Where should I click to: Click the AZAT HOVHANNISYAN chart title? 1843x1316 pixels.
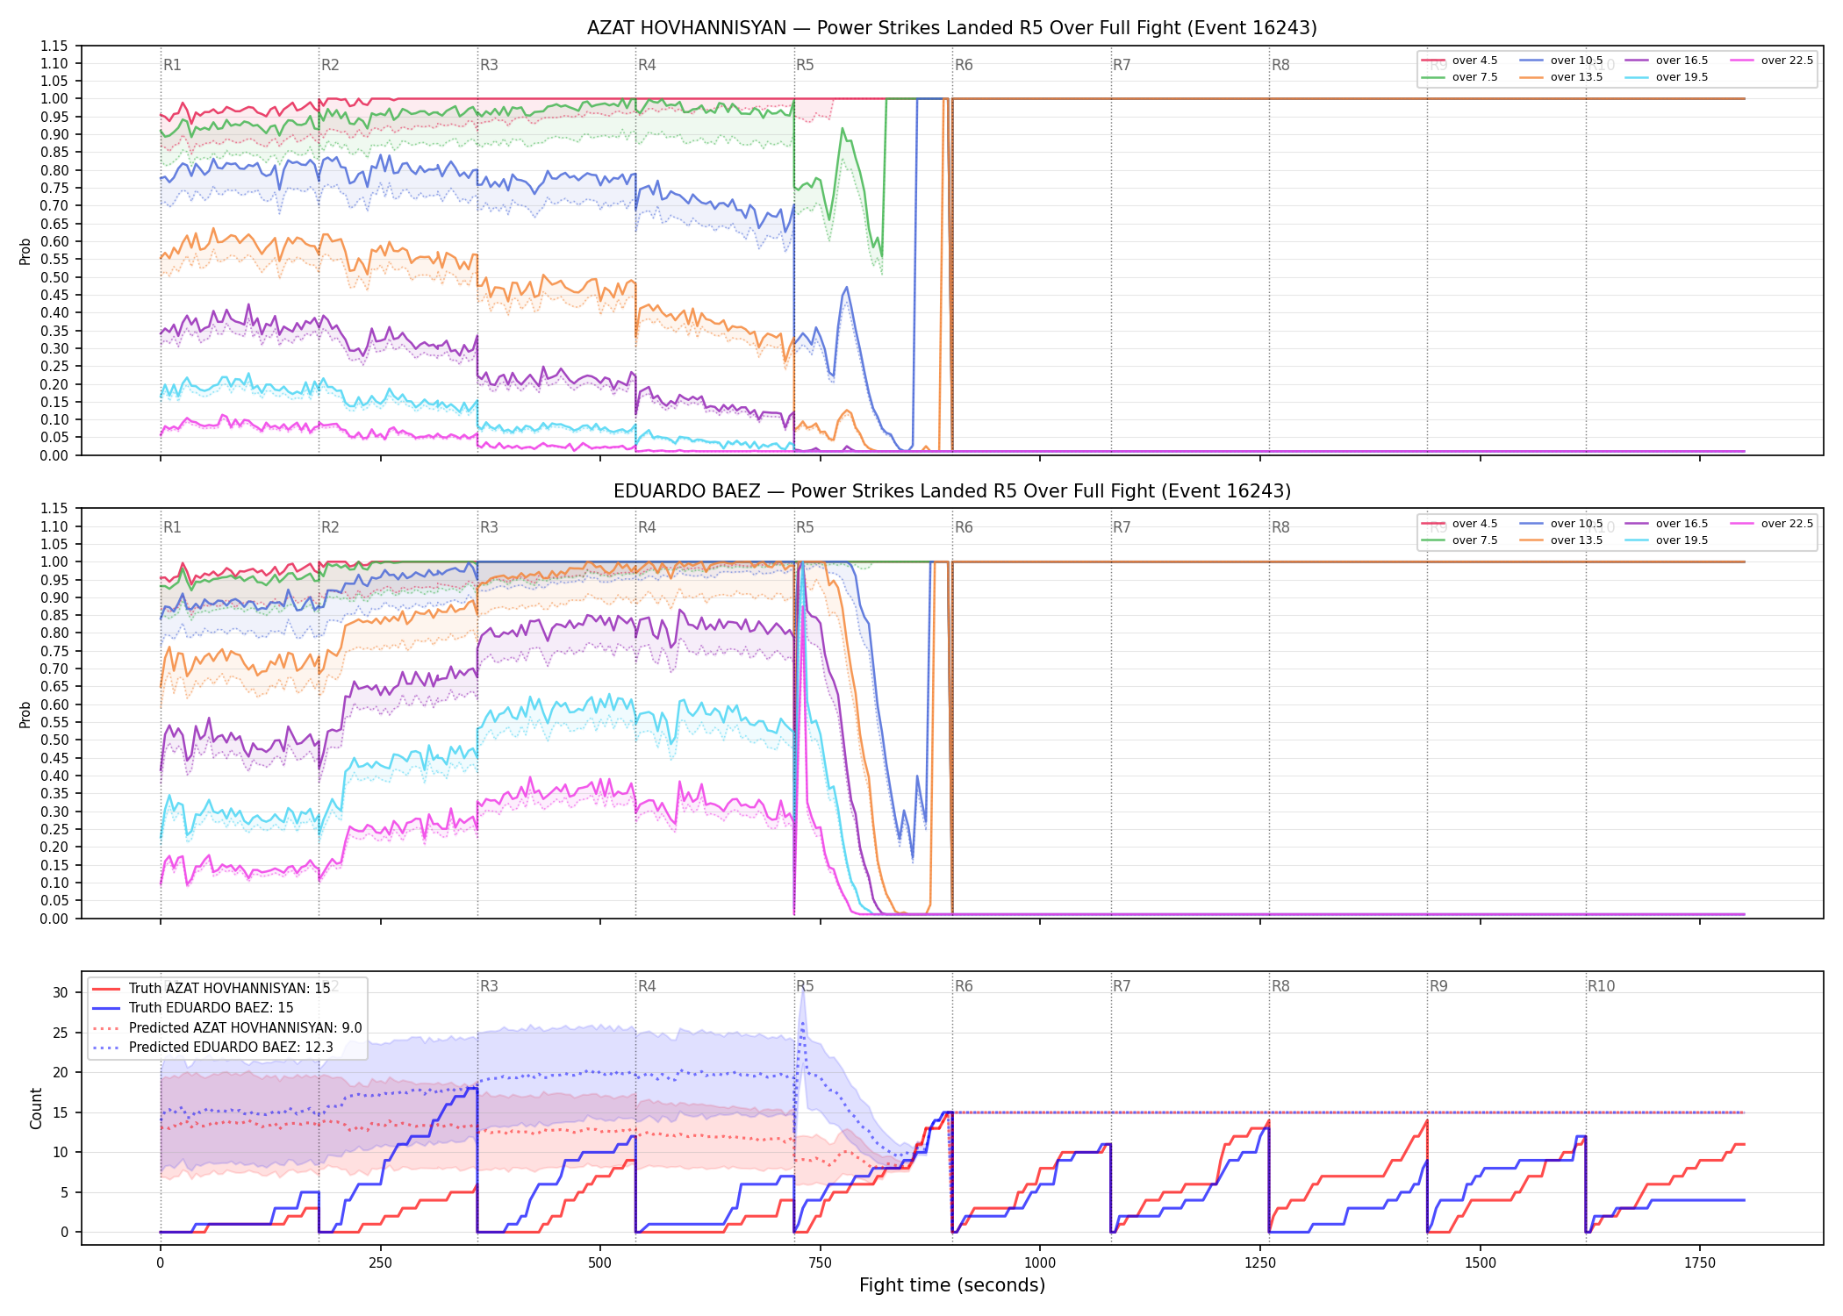951,28
